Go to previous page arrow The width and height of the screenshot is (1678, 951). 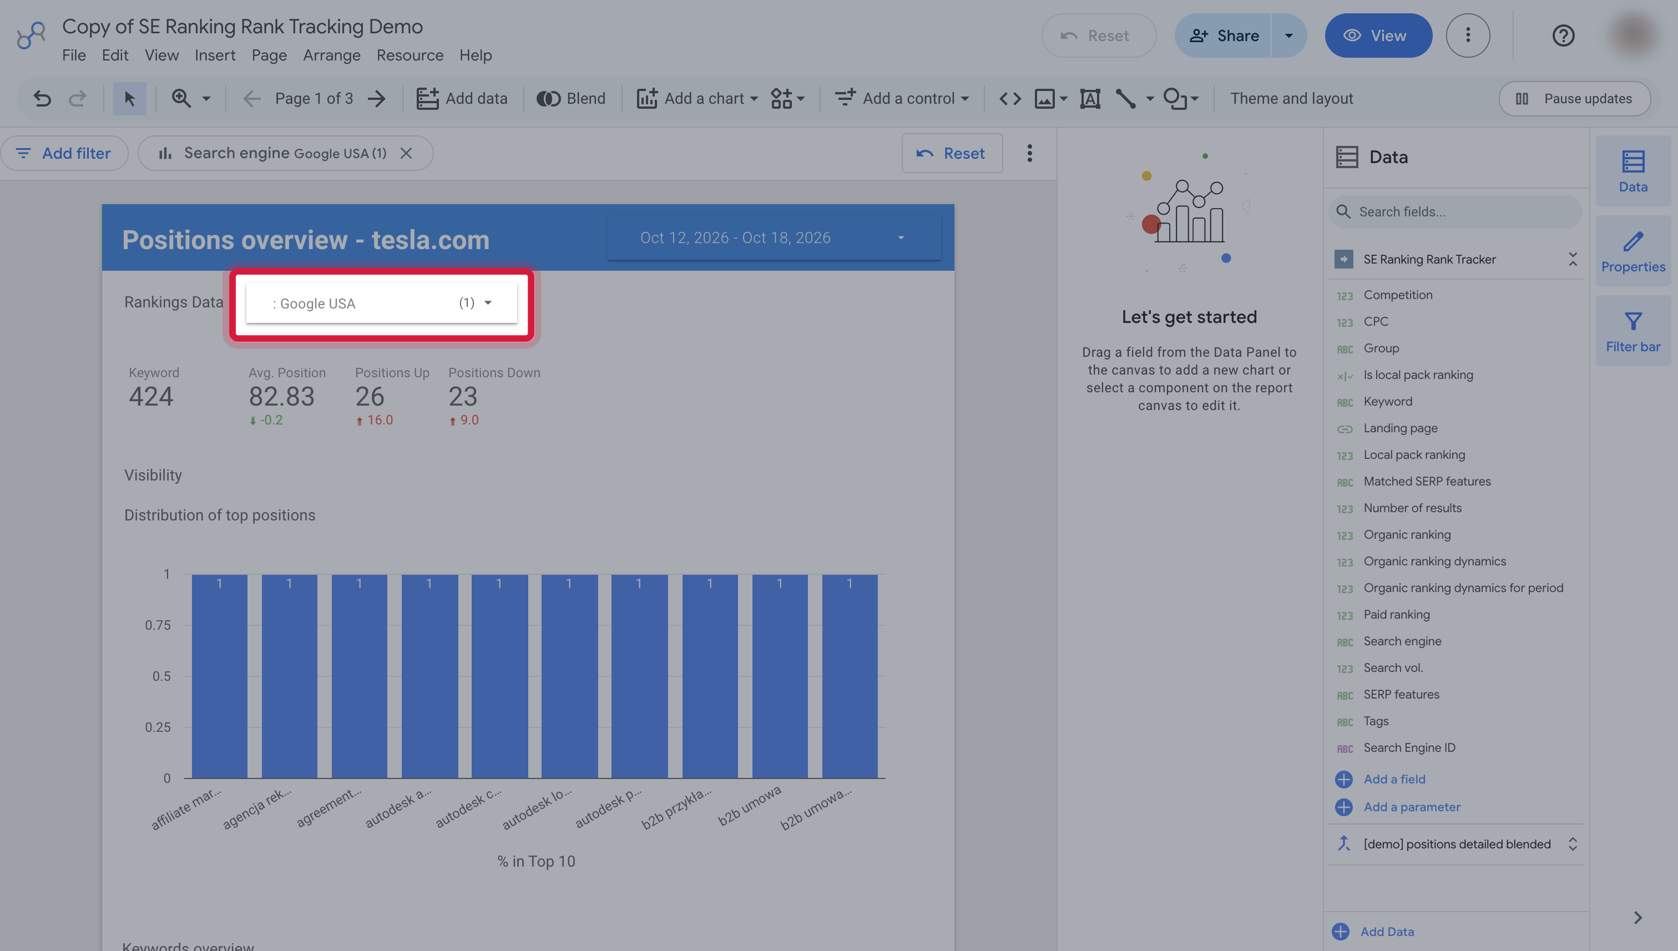tap(251, 99)
